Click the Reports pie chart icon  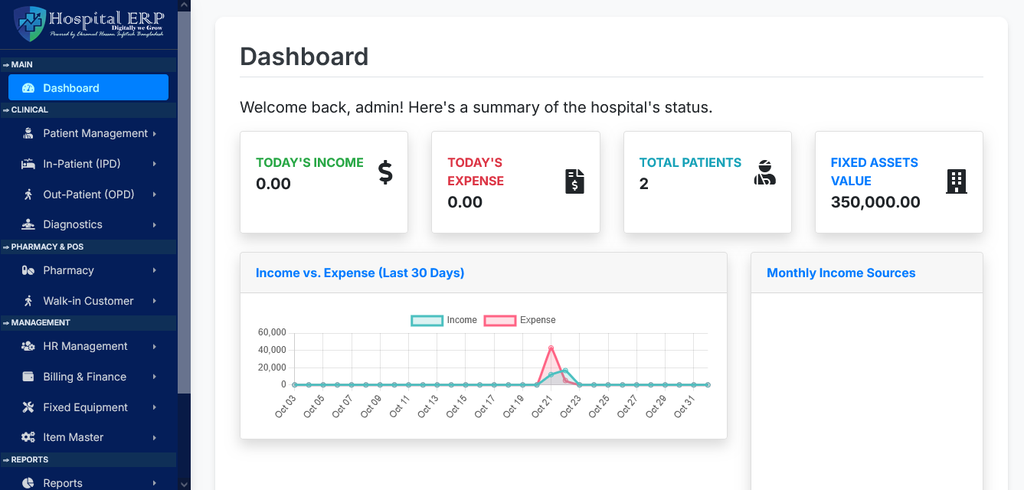pos(27,483)
